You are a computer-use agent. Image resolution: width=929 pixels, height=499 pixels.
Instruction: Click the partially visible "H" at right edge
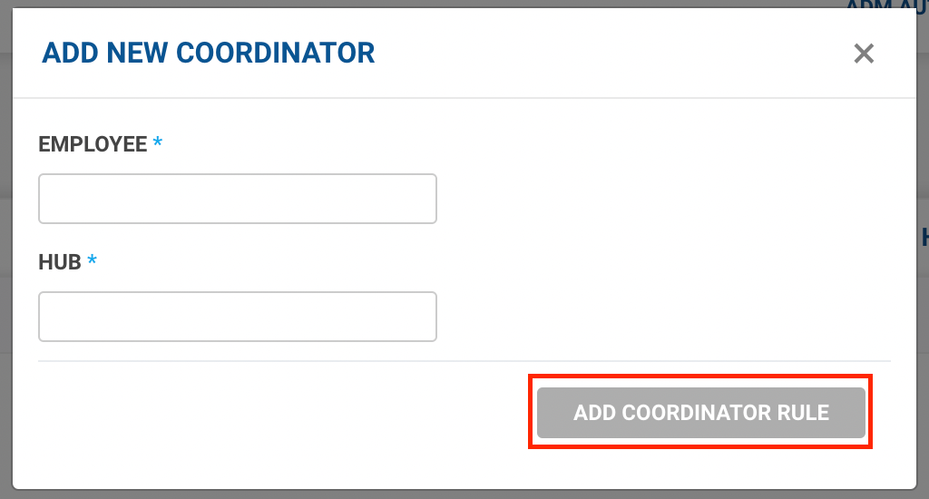[924, 238]
